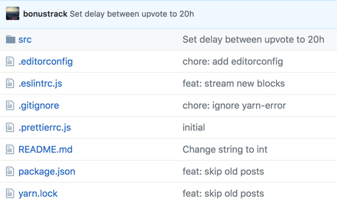Open the src folder
Viewport: 337px width, 204px height.
click(25, 40)
